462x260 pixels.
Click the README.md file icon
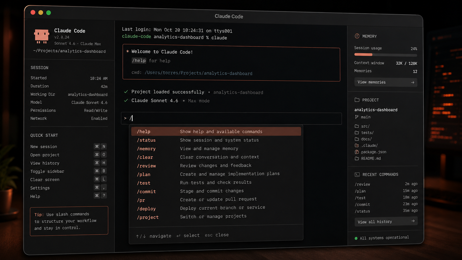tap(357, 158)
